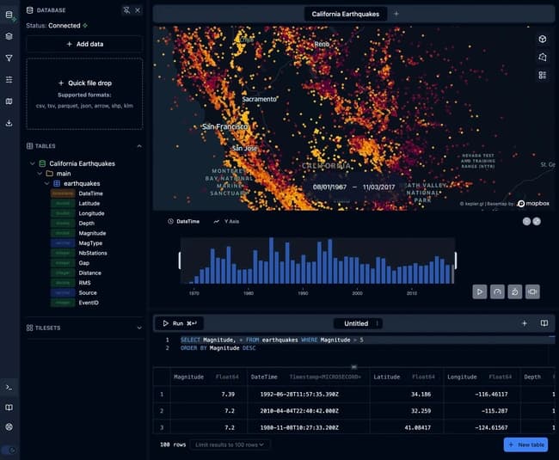
Task: Toggle the SQL console terminal icon
Action: [9, 387]
